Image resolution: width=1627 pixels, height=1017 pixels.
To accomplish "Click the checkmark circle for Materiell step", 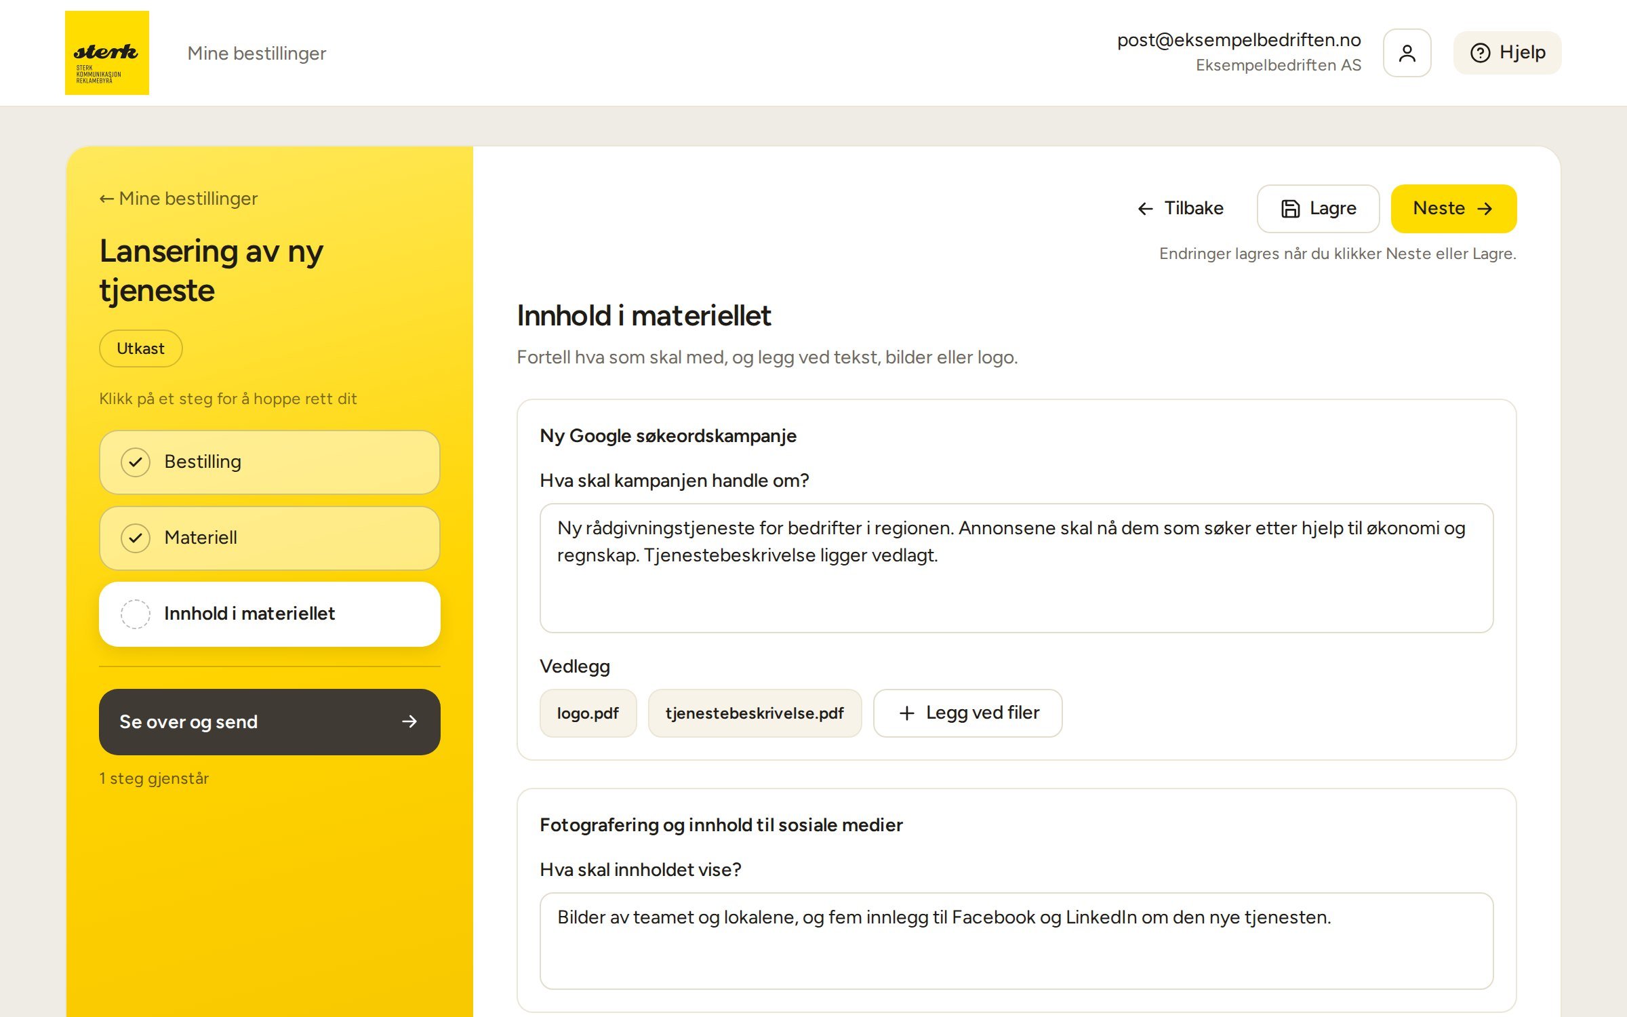I will (136, 538).
